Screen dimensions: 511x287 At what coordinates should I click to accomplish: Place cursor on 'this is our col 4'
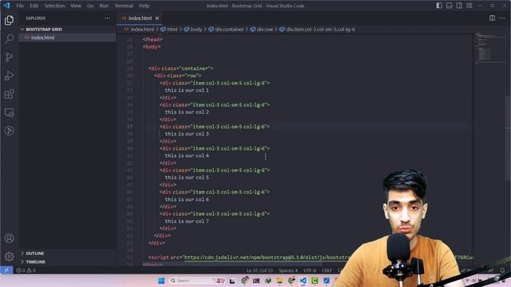[187, 155]
